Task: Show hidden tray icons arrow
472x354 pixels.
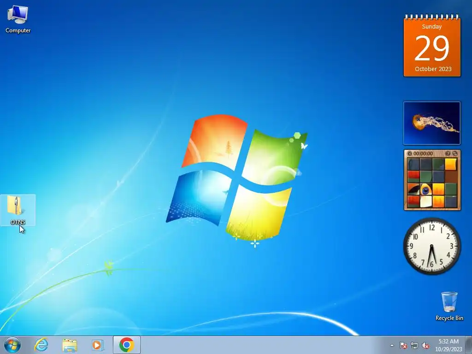Action: pyautogui.click(x=392, y=345)
